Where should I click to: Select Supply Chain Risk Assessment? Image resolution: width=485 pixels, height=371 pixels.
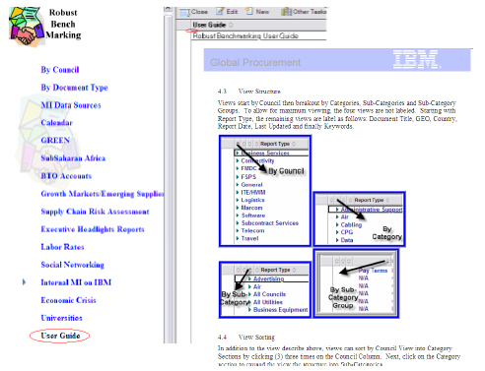pyautogui.click(x=95, y=212)
